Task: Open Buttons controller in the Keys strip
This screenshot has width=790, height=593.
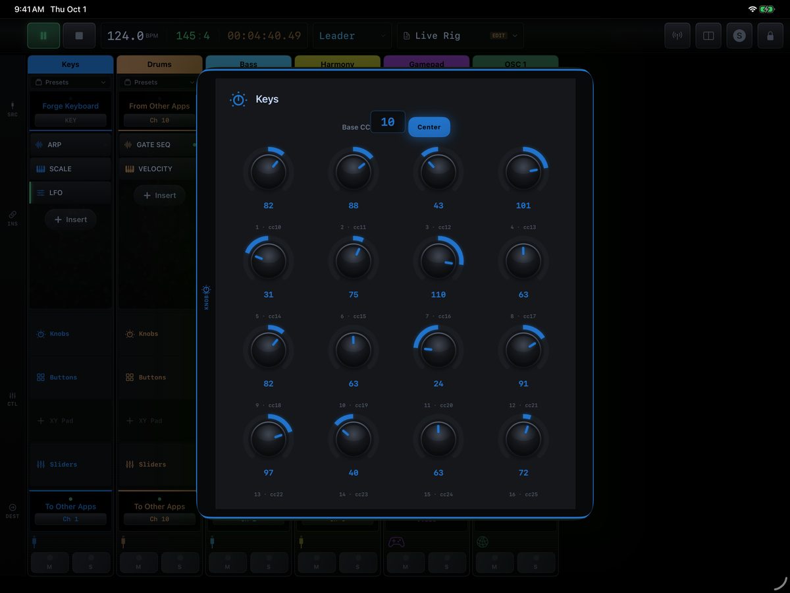Action: [x=70, y=378]
